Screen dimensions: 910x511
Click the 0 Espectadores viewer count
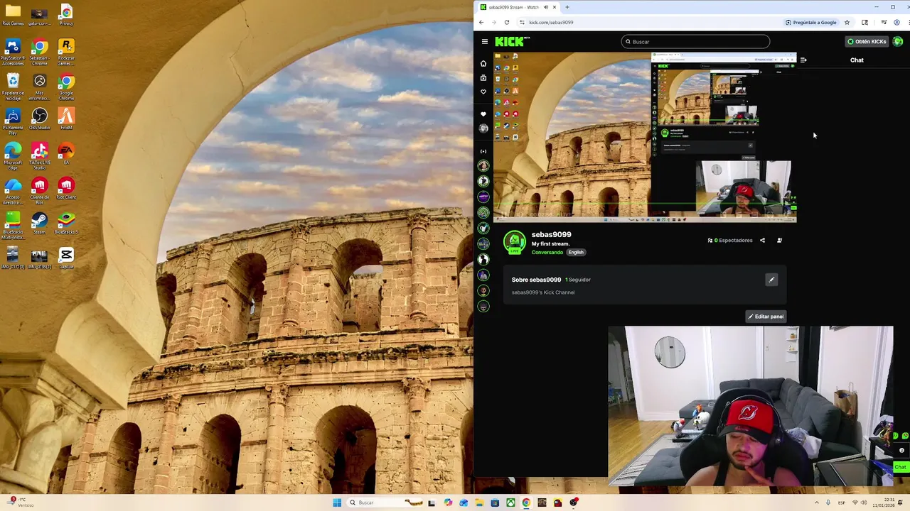730,241
